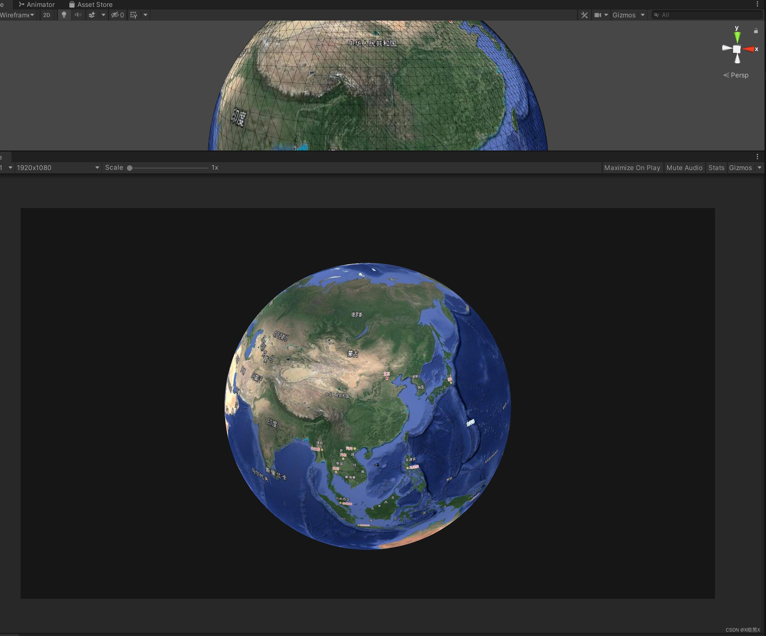Open the Asset Store tab

click(x=91, y=4)
